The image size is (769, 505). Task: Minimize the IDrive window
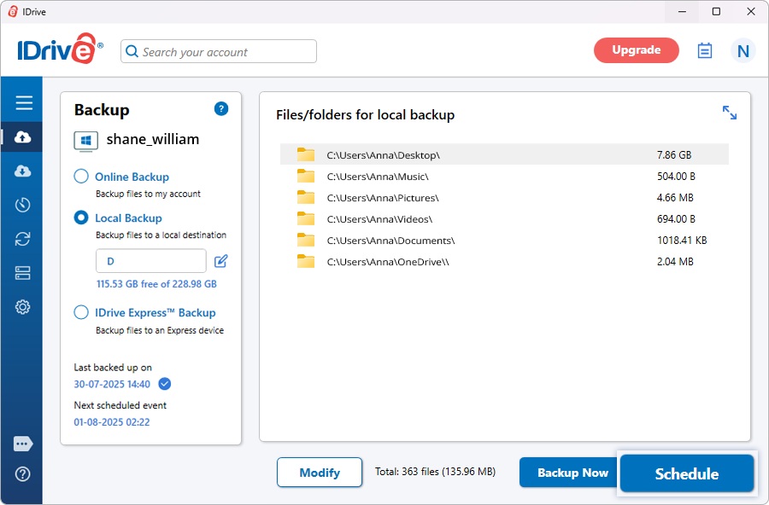click(682, 11)
